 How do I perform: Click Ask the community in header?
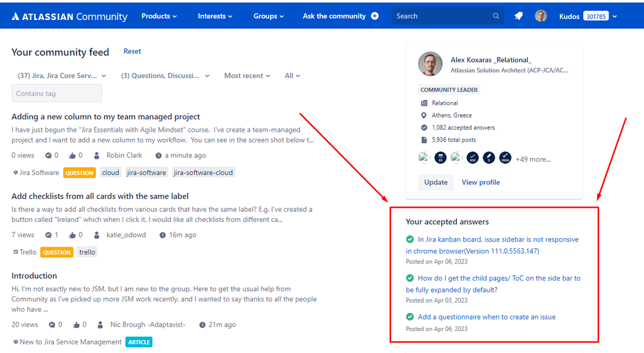[334, 16]
